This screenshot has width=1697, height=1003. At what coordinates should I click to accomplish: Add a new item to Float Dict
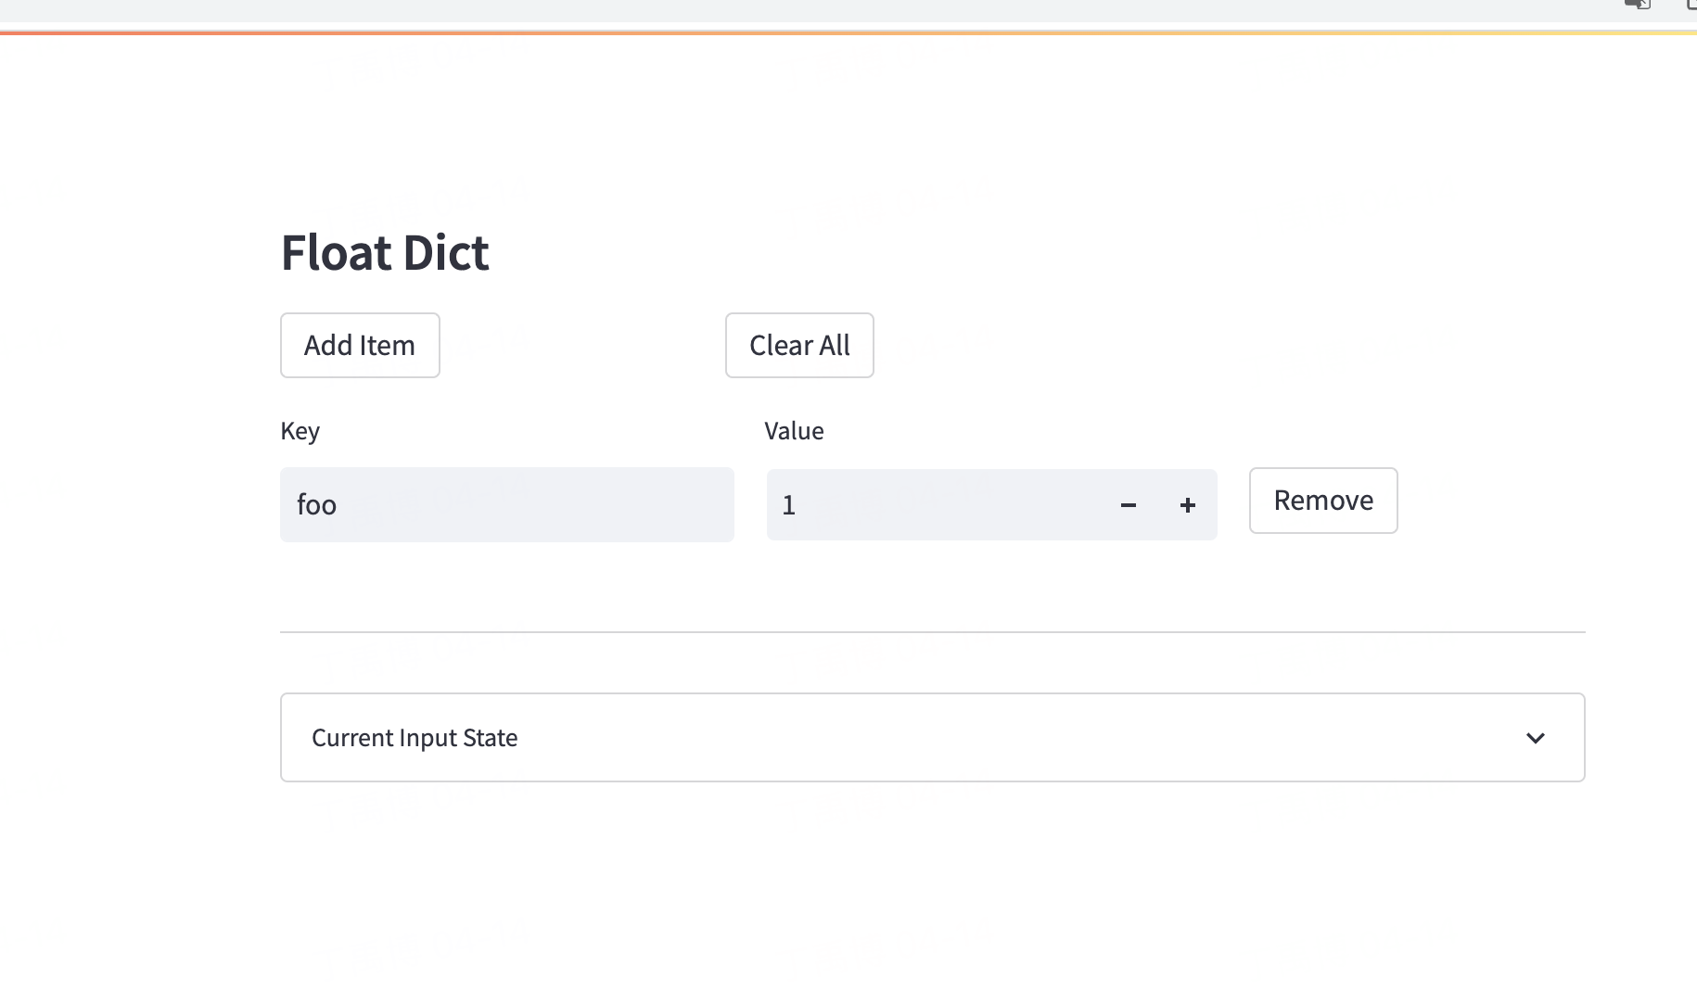click(x=359, y=345)
